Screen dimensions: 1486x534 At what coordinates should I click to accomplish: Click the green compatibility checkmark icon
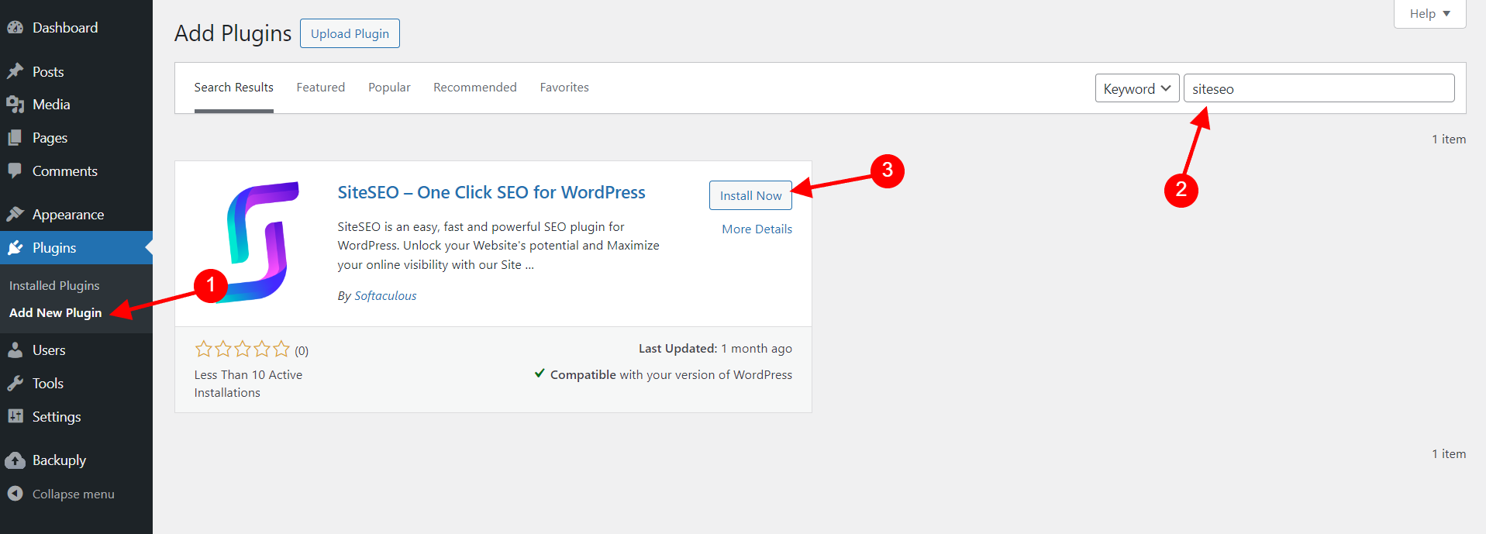point(540,374)
